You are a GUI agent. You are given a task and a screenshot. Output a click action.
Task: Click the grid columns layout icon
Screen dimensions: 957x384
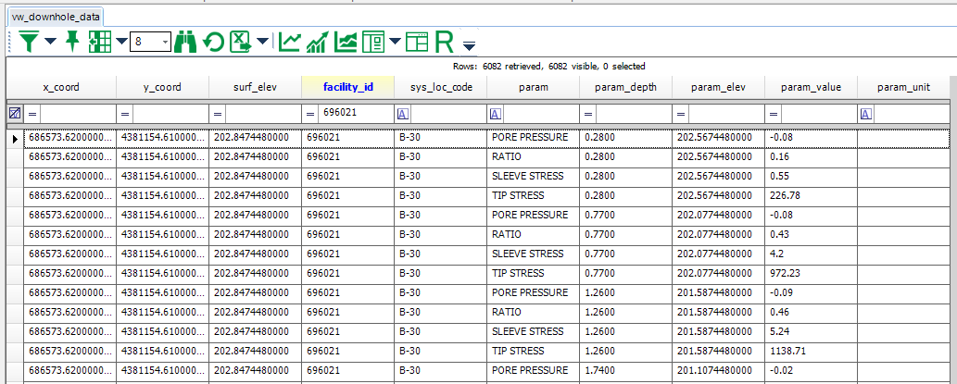(x=99, y=41)
